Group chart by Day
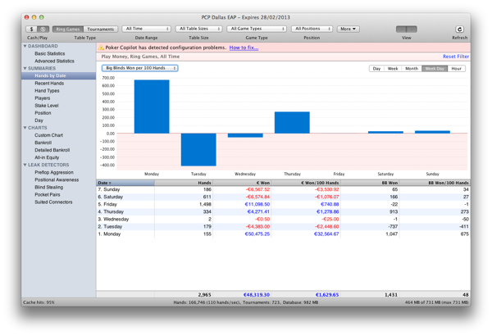The height and width of the screenshot is (336, 492). pyautogui.click(x=376, y=68)
